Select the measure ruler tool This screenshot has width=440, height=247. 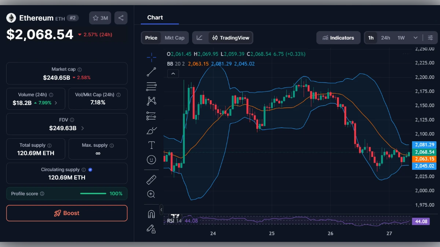(151, 179)
